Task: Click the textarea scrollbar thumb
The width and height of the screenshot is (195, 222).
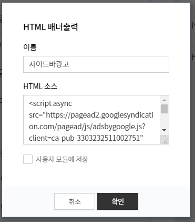Action: pyautogui.click(x=164, y=109)
